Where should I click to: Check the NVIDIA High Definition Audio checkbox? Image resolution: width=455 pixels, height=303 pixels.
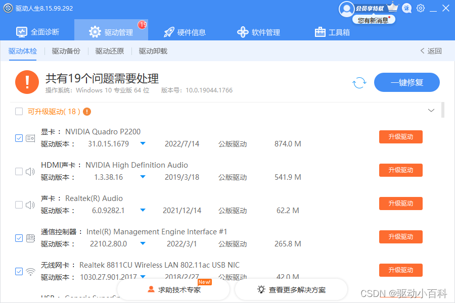tap(19, 171)
